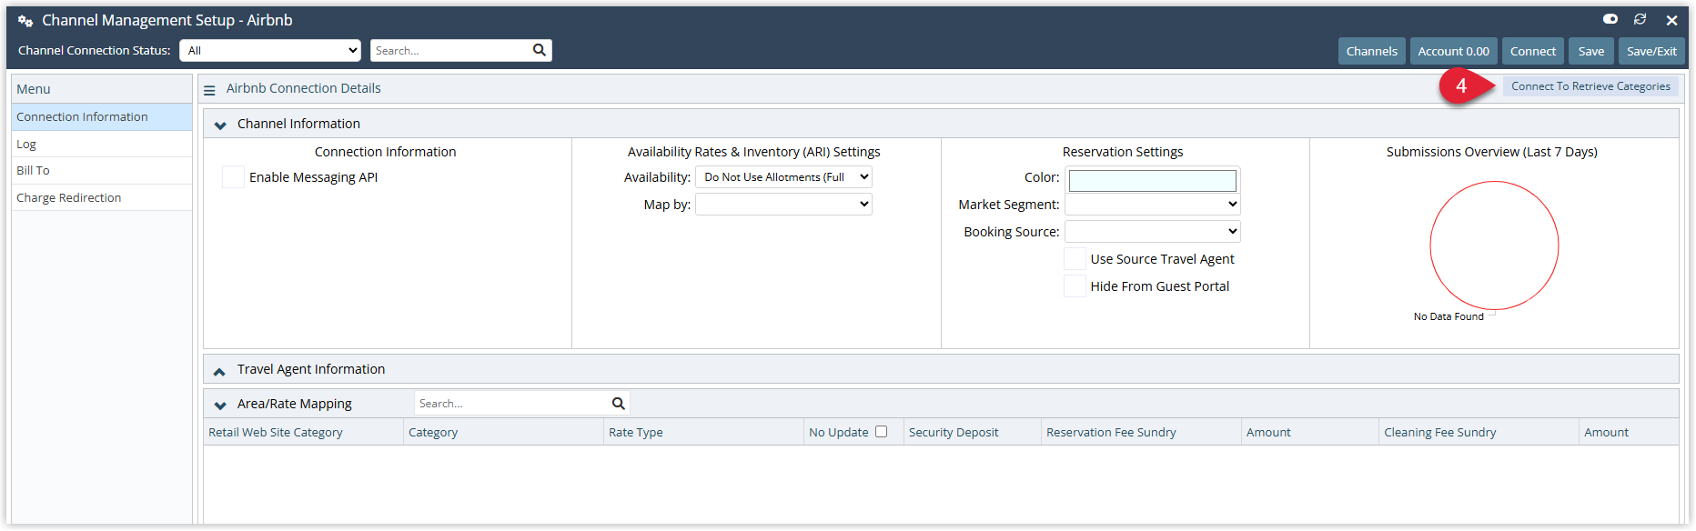
Task: Check Hide From Guest Portal
Action: pyautogui.click(x=1075, y=286)
